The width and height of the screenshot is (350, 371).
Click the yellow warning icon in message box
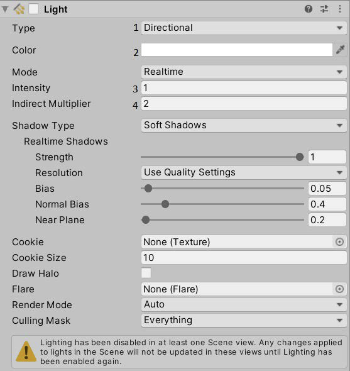(26, 352)
